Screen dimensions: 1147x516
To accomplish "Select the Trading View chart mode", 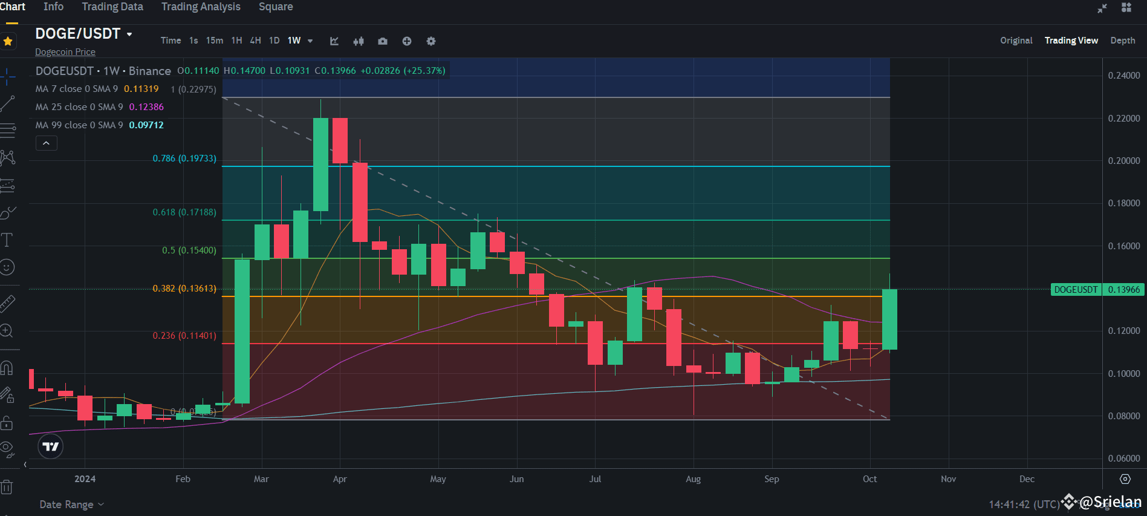I will pyautogui.click(x=1071, y=41).
